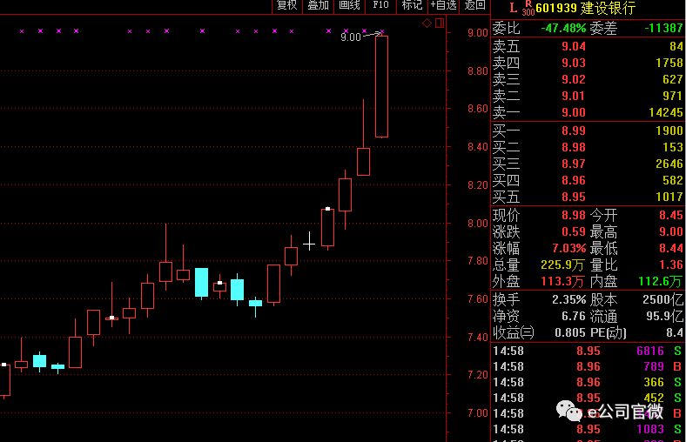This screenshot has width=686, height=442.
Task: Click 外盘 value 113.3万
Action: 562,282
